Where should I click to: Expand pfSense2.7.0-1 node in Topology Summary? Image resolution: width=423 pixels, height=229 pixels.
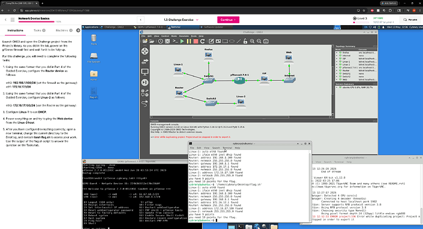click(337, 67)
